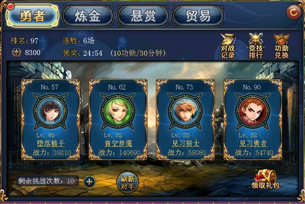The width and height of the screenshot is (305, 204).
Task: Select the red-haired 见习勇者 portrait
Action: [253, 111]
